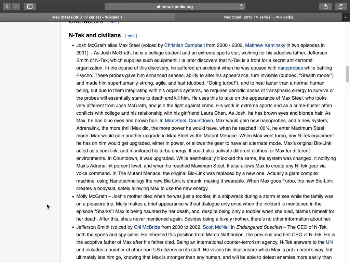
Task: Open the Share menu button
Action: (325, 7)
